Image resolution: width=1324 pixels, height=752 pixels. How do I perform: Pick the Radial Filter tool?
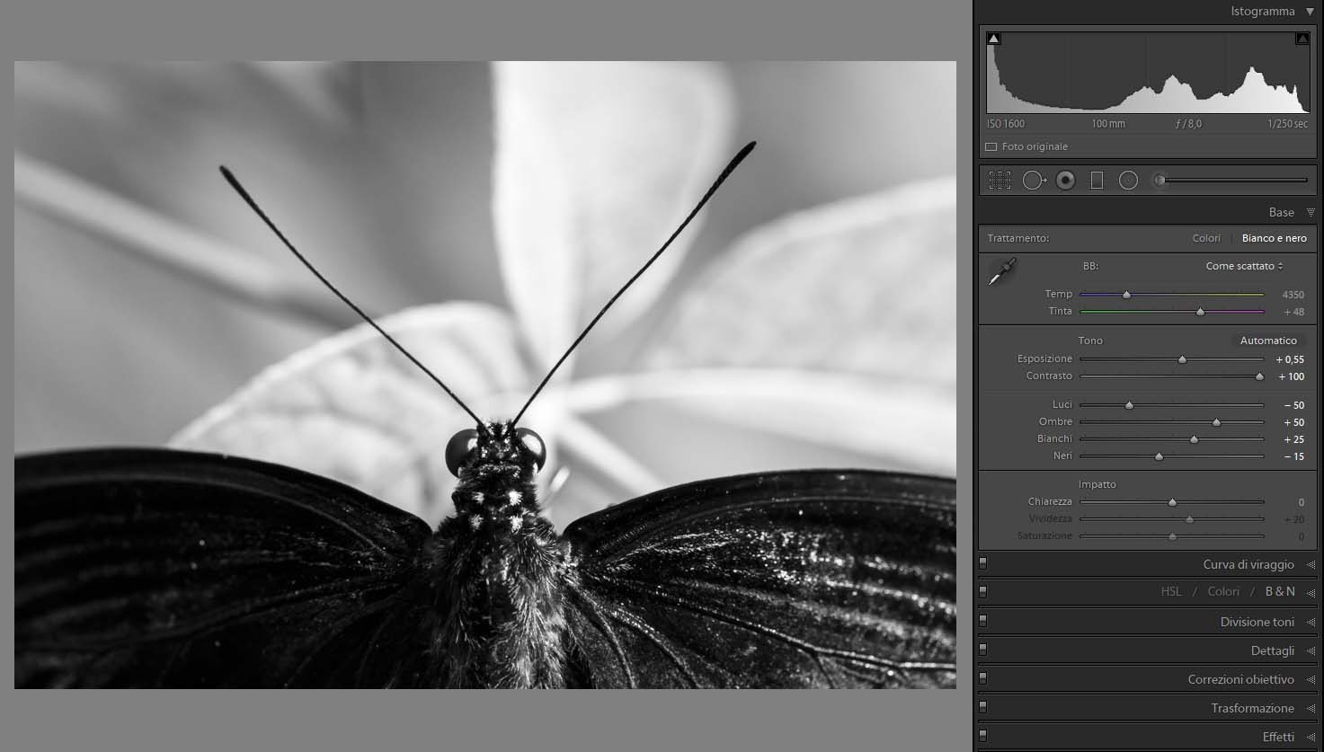[x=1128, y=181]
